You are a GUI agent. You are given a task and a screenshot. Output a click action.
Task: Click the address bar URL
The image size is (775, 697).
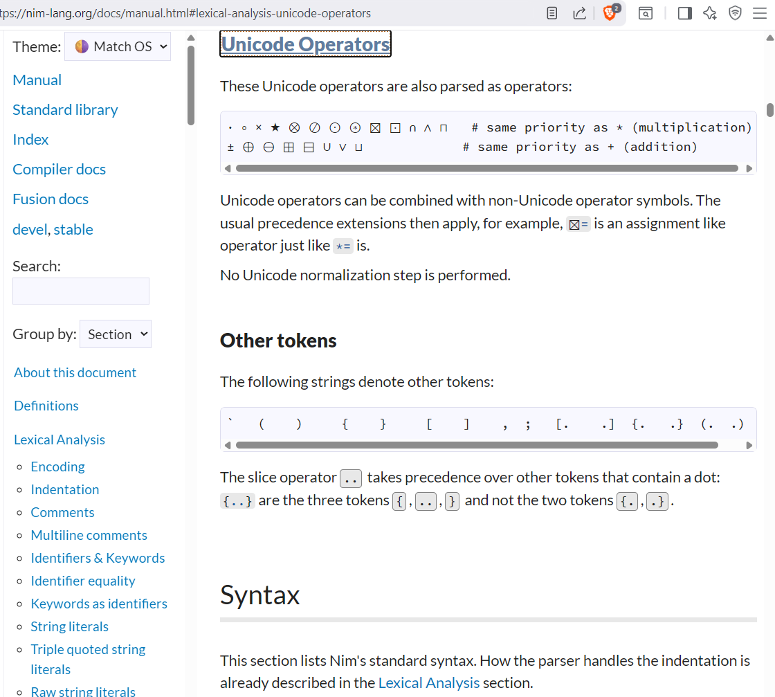pyautogui.click(x=185, y=13)
